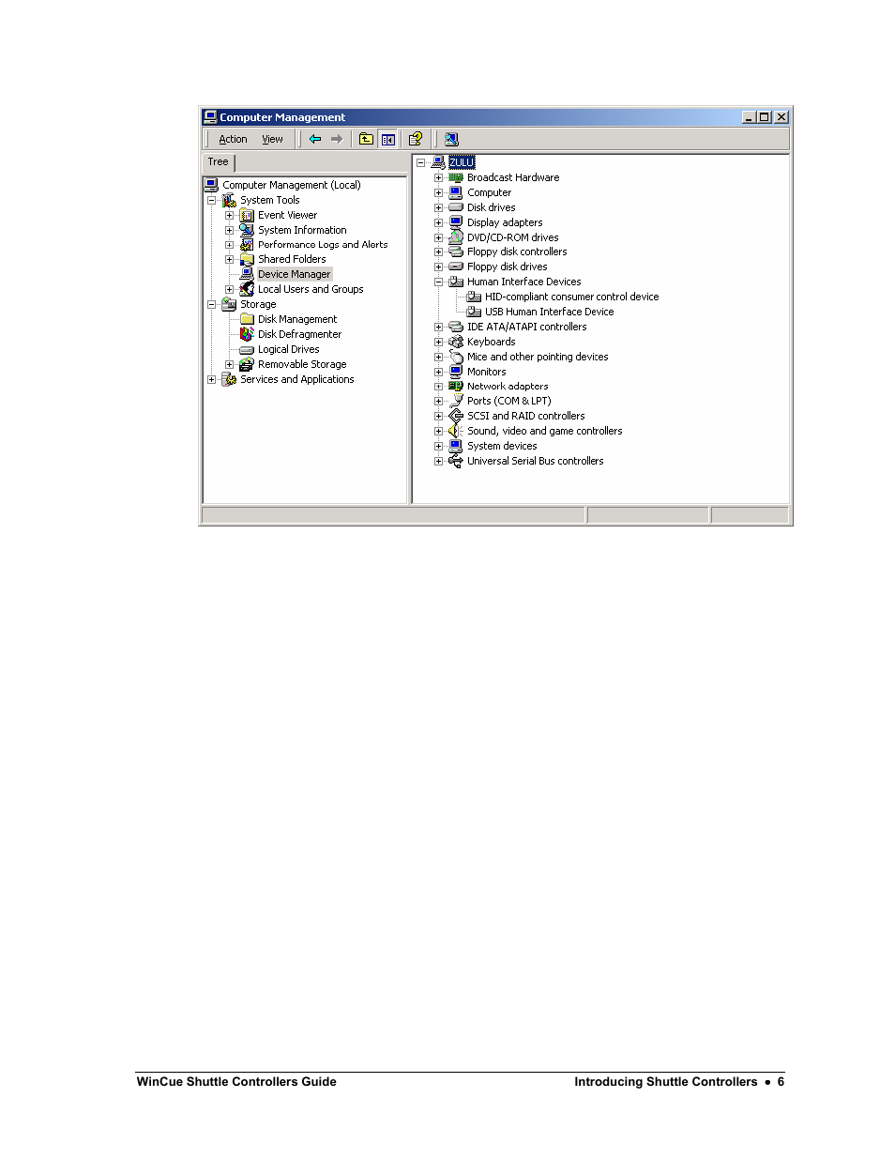
Task: Click the Computer Management title bar icon
Action: coord(210,117)
